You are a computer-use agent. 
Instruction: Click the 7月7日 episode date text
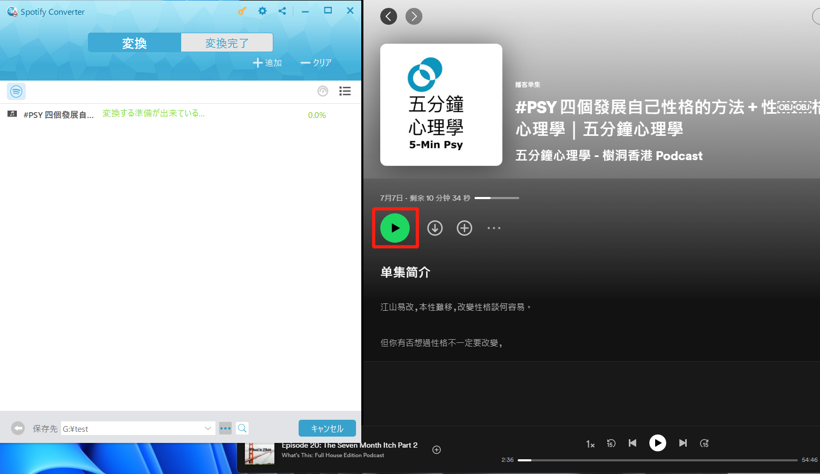click(x=391, y=198)
